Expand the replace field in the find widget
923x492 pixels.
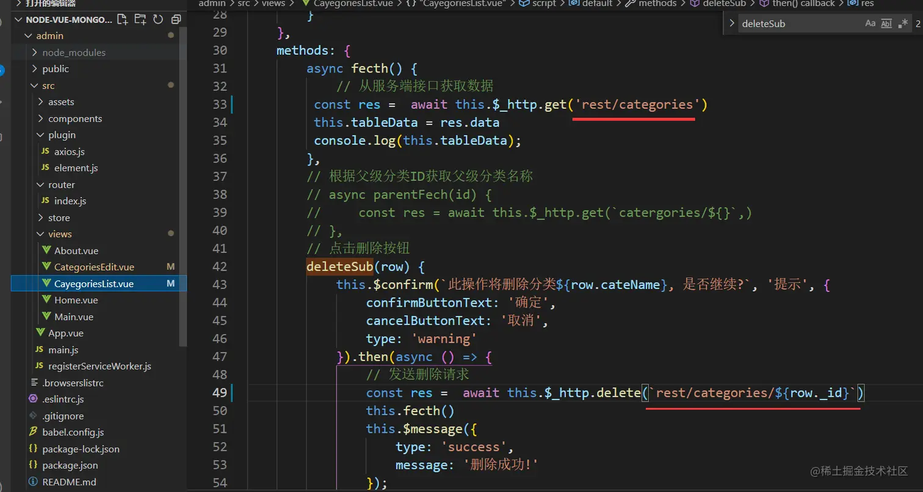click(x=731, y=24)
